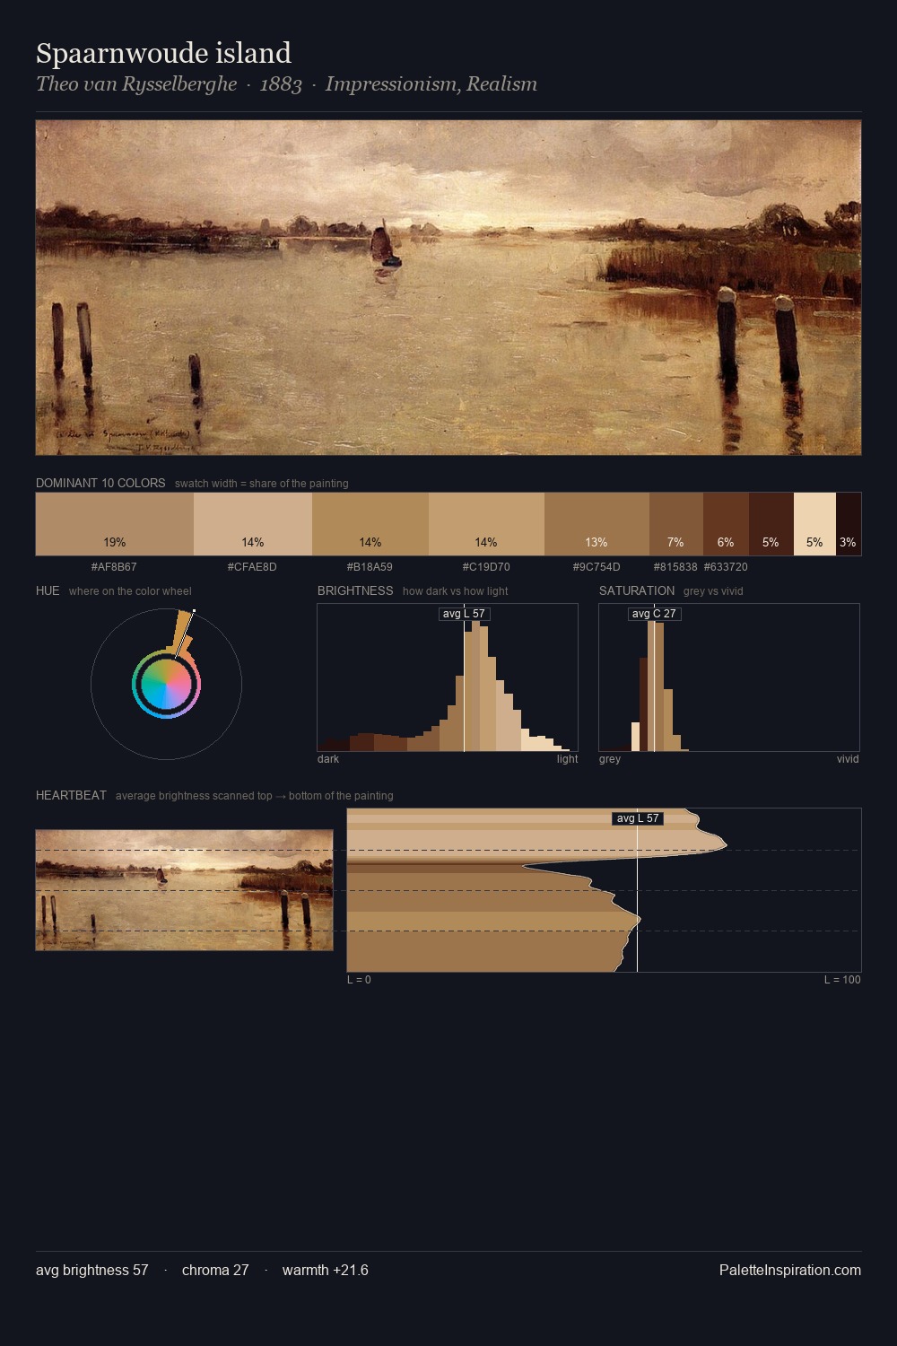Image resolution: width=897 pixels, height=1346 pixels.
Task: Click the hex code #9C754D
Action: click(x=597, y=567)
